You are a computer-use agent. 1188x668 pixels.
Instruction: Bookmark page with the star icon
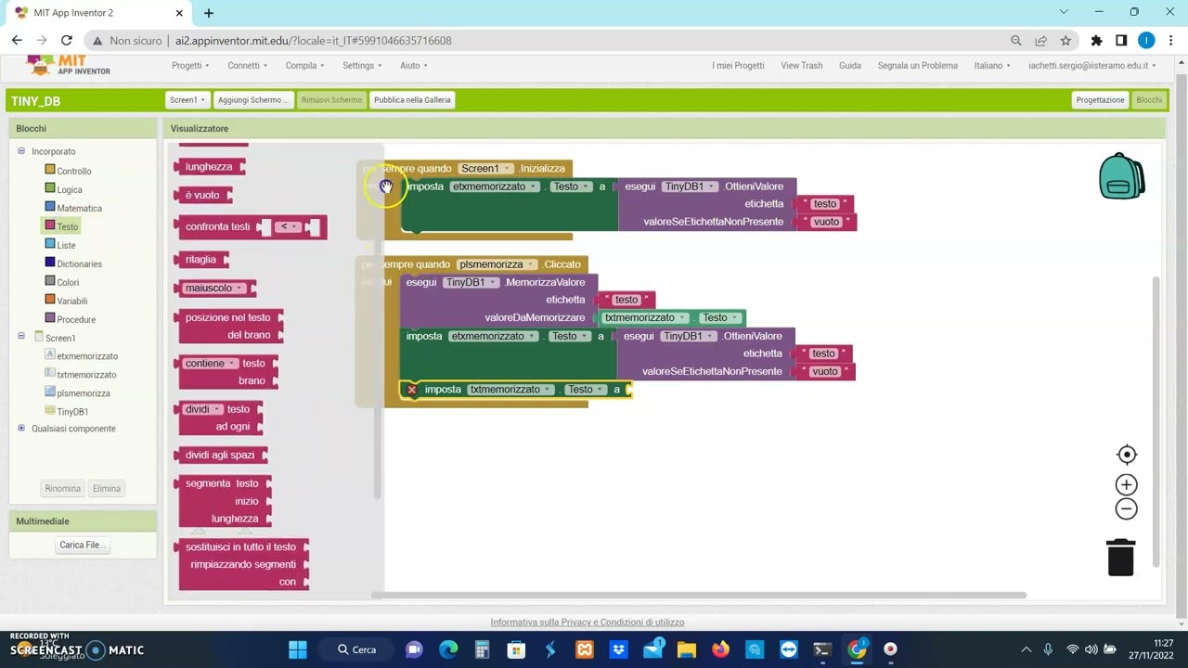1065,41
